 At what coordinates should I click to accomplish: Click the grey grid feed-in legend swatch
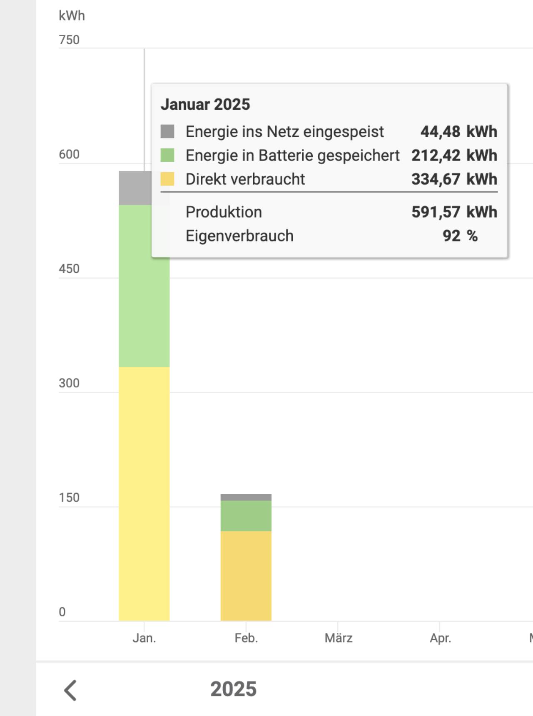coord(167,131)
